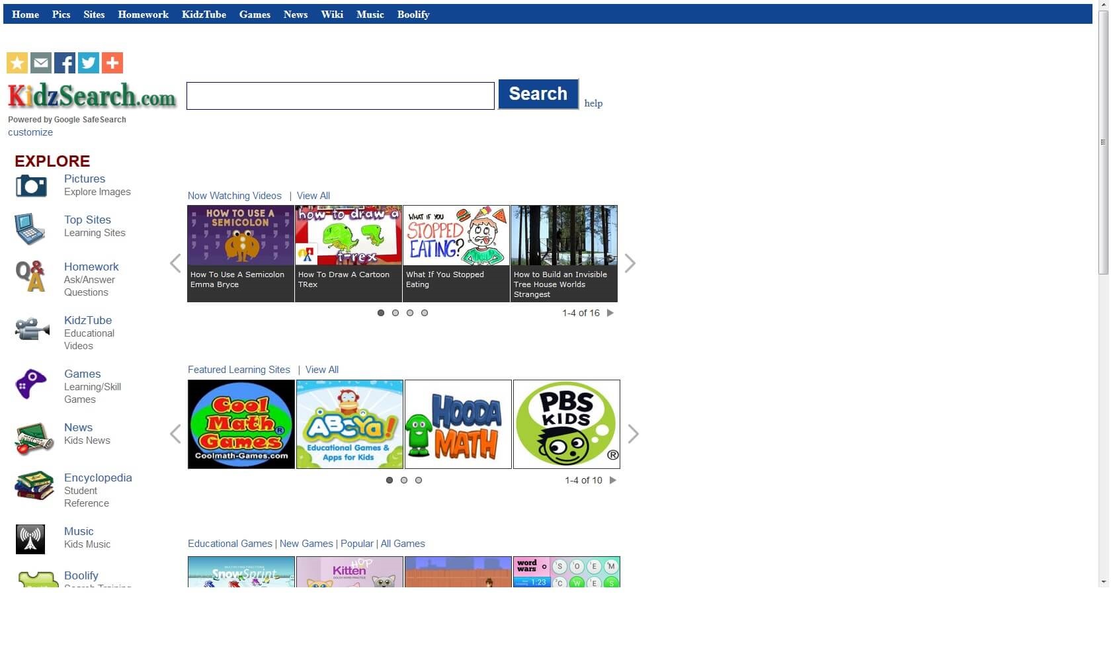
Task: Share the page via the Facebook icon
Action: (65, 63)
